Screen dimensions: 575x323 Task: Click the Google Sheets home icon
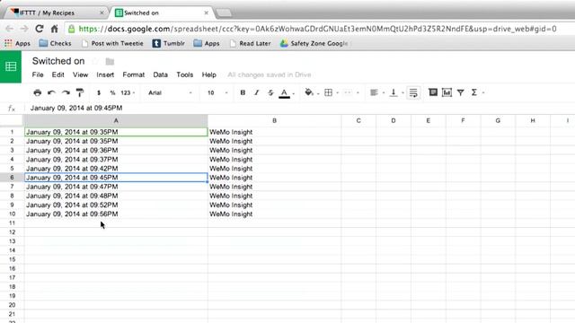(11, 66)
